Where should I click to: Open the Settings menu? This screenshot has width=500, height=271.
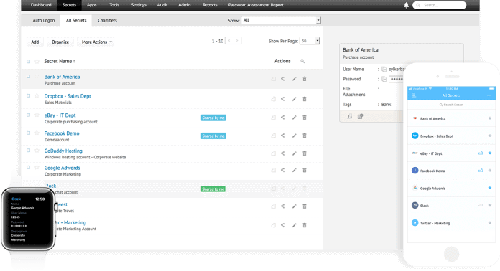click(139, 5)
